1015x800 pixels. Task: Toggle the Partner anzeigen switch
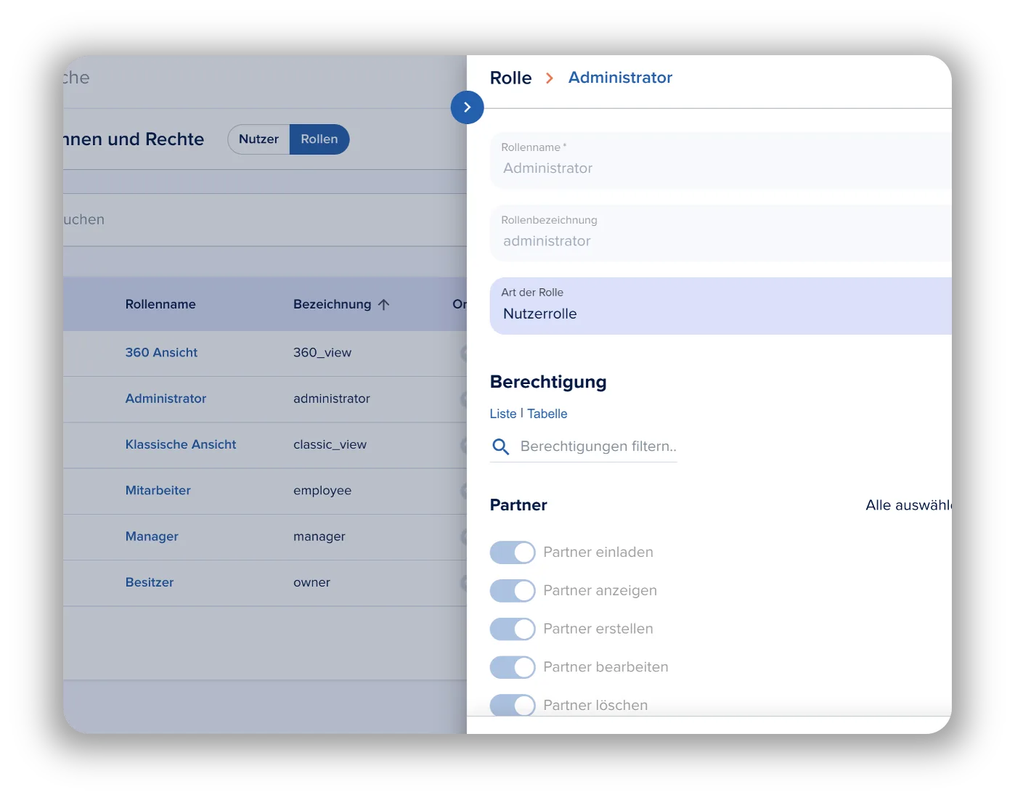click(513, 591)
